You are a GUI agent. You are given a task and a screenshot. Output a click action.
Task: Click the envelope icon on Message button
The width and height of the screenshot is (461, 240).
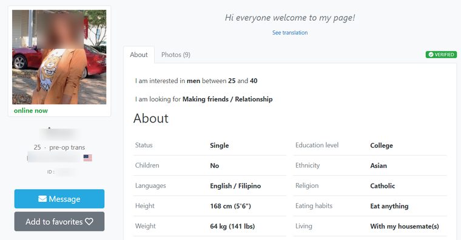point(42,199)
